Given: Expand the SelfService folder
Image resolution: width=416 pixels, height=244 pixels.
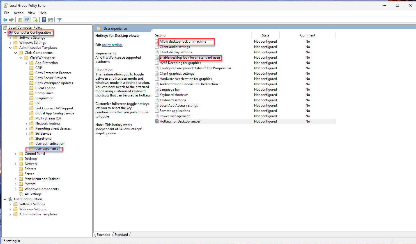Looking at the screenshot, I should click(26, 133).
